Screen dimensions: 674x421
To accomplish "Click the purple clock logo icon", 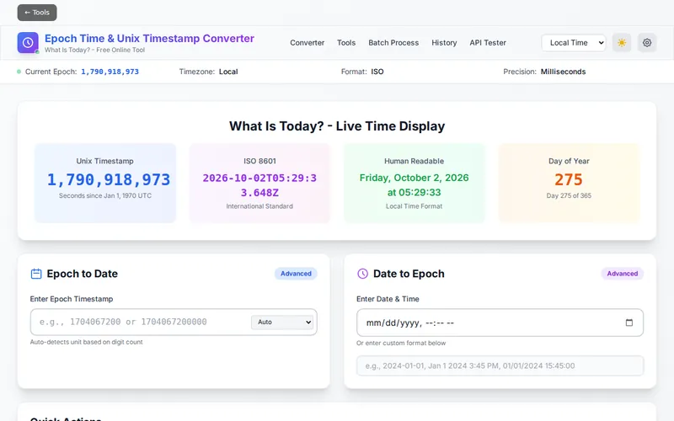I will (28, 43).
